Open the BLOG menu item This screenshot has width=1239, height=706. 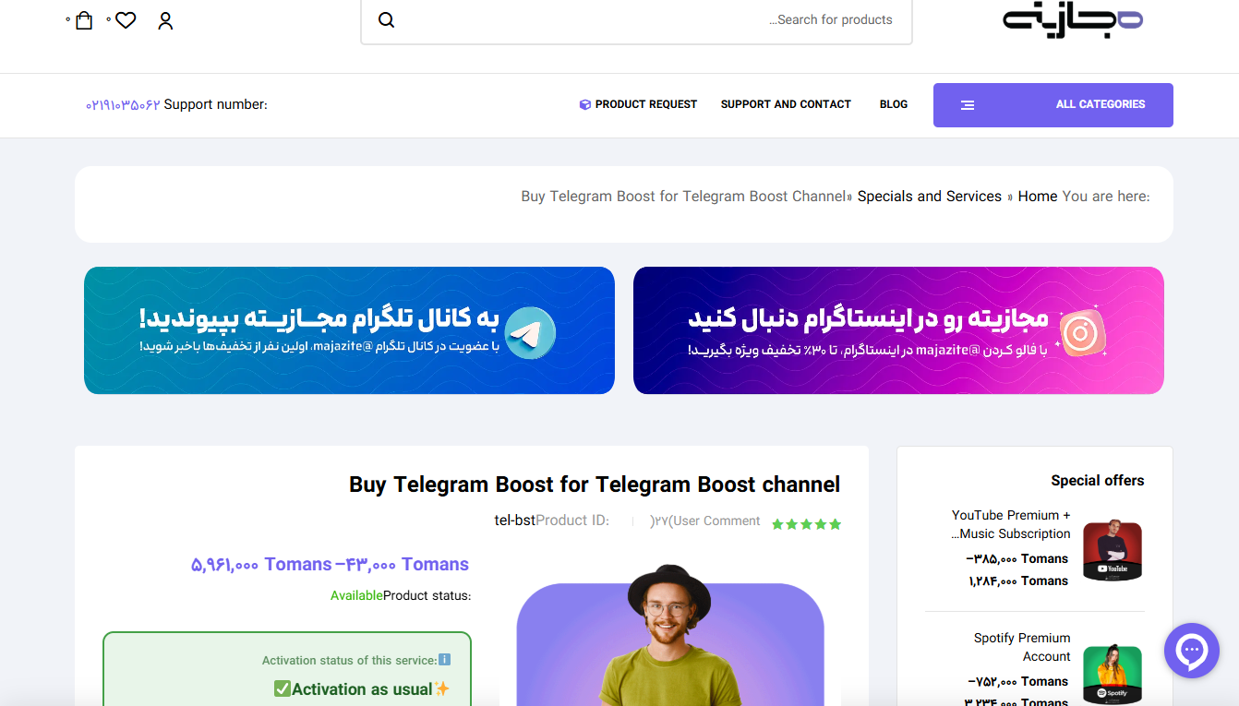click(x=894, y=104)
